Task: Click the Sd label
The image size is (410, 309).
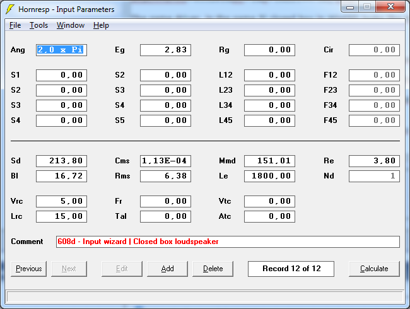Action: pyautogui.click(x=15, y=161)
